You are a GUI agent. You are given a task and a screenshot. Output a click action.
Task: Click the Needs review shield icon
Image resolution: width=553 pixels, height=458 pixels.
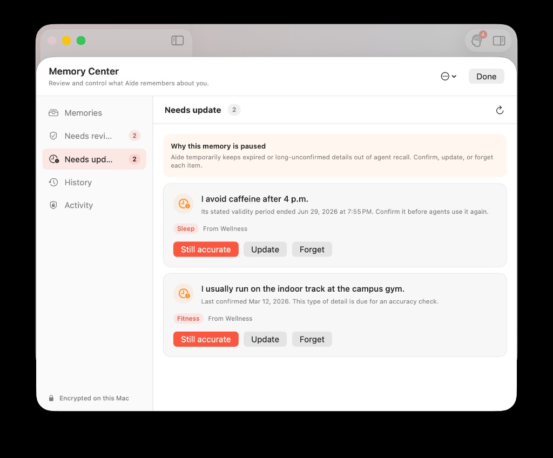pos(53,136)
